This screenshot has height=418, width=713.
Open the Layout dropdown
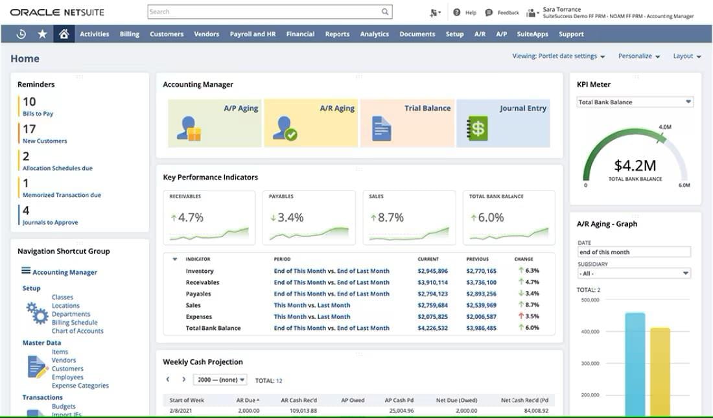coord(687,56)
